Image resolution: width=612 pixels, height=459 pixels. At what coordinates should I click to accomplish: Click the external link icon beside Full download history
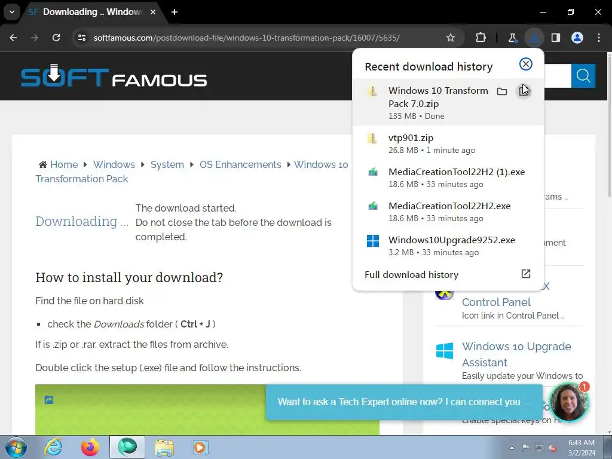(526, 274)
